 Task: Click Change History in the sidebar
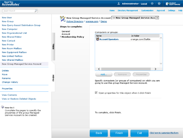(10, 82)
